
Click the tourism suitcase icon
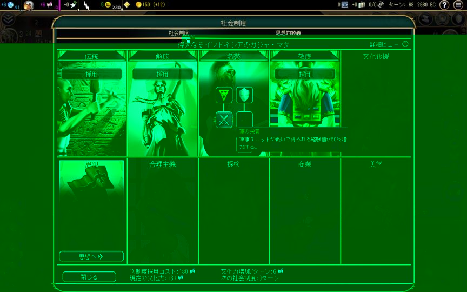pyautogui.click(x=362, y=4)
